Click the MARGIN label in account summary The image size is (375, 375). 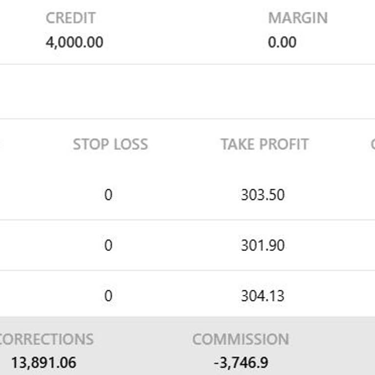tap(297, 18)
